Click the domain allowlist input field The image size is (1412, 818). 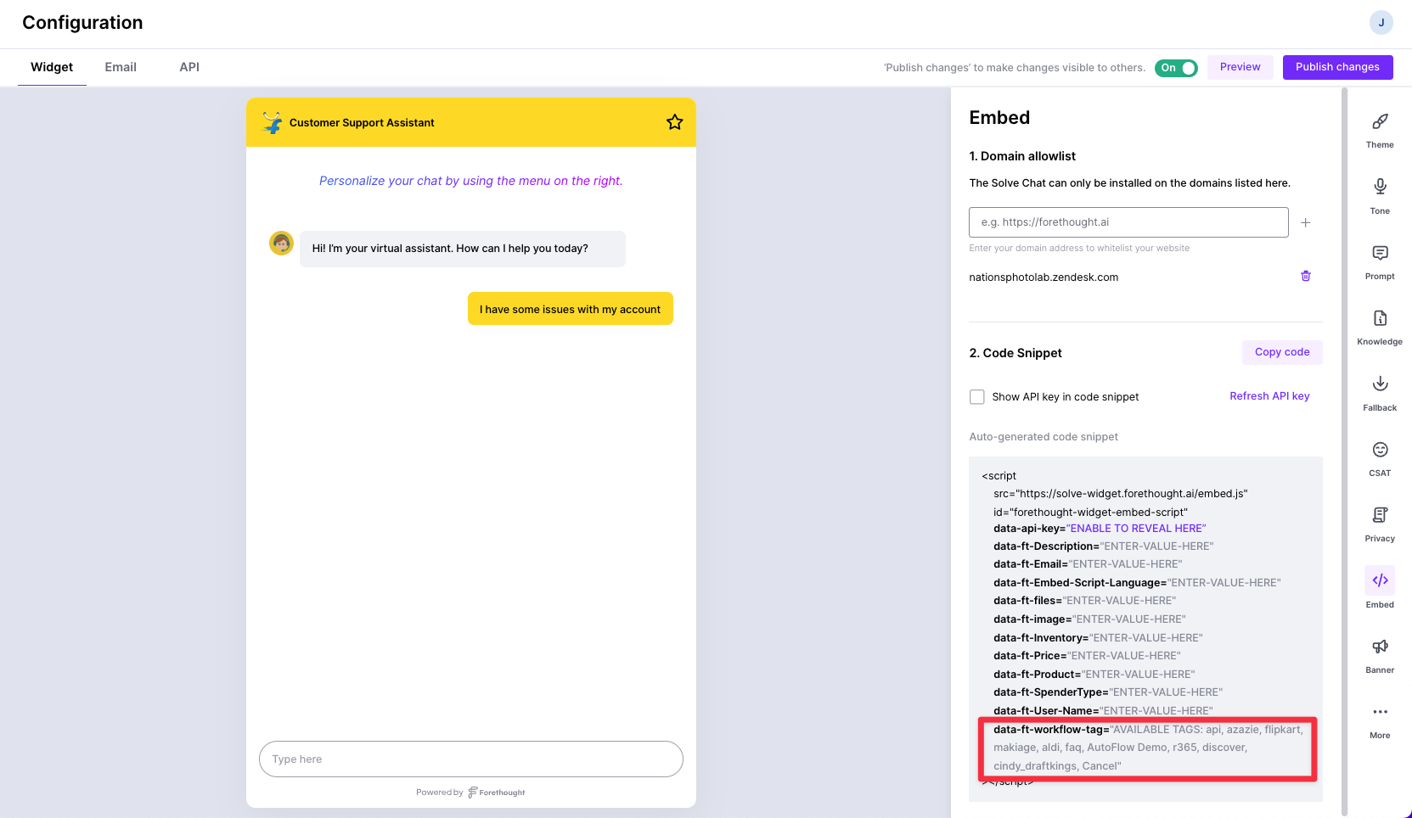tap(1128, 222)
